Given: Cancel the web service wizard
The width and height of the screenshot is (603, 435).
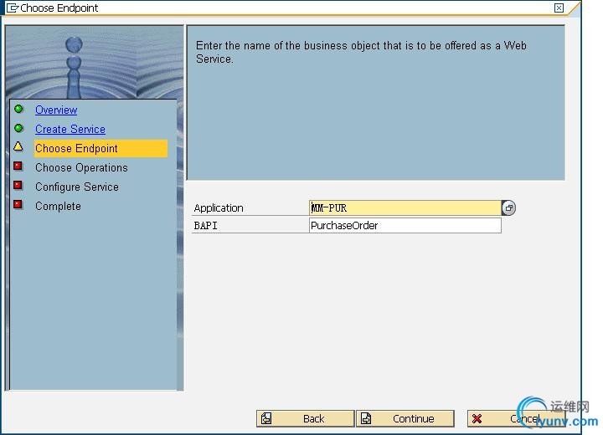Looking at the screenshot, I should tap(516, 418).
